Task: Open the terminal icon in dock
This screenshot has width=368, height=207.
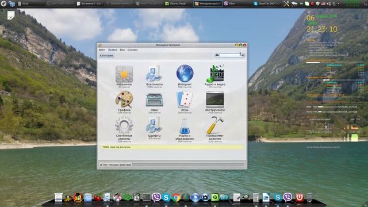Action: [146, 198]
